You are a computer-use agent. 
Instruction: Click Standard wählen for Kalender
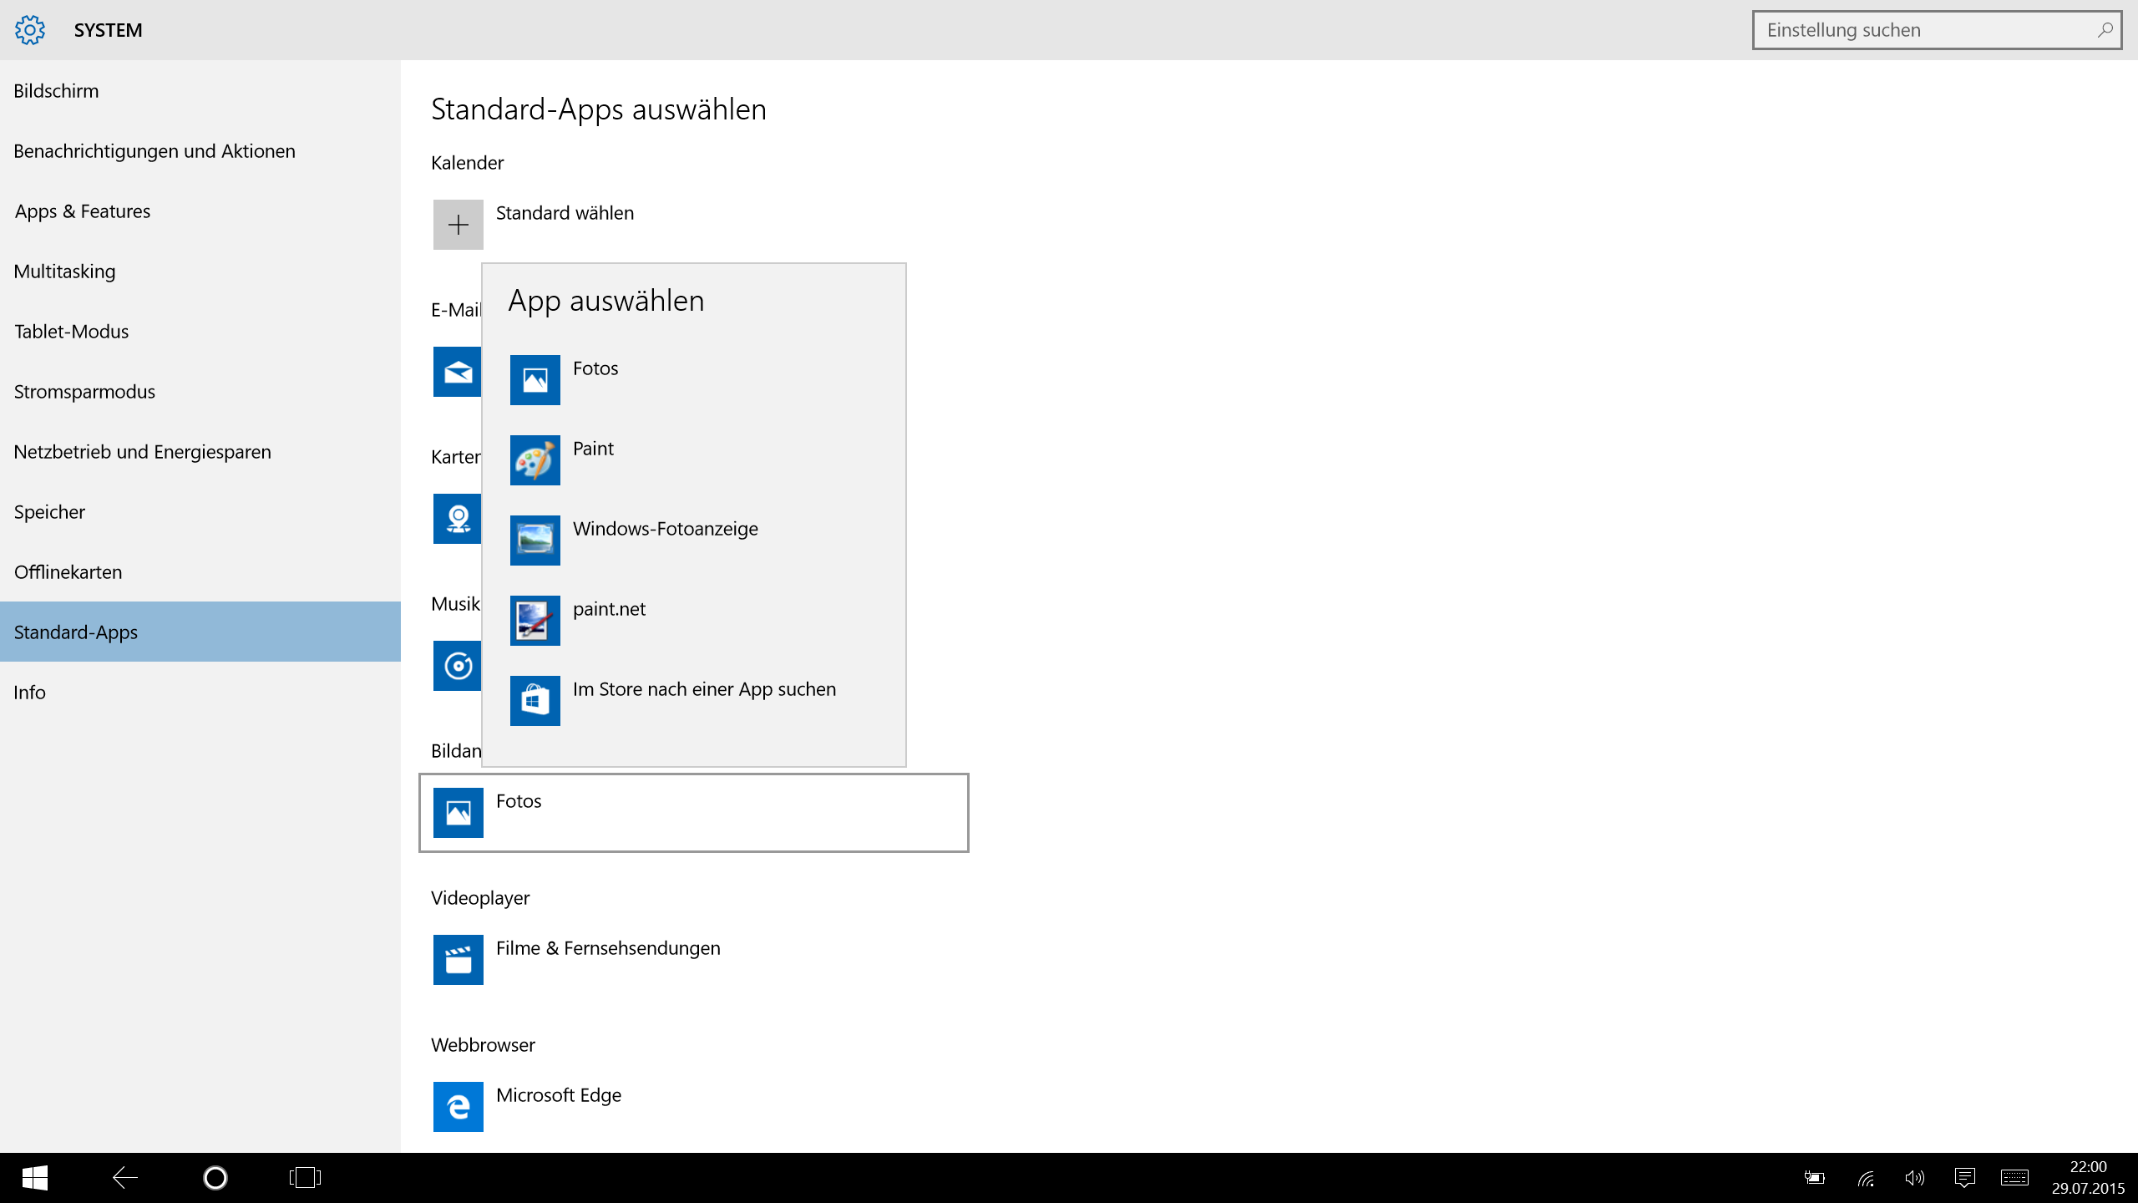tap(565, 213)
